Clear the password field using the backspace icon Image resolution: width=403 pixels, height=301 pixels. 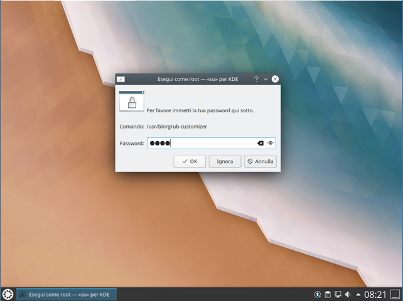(261, 144)
